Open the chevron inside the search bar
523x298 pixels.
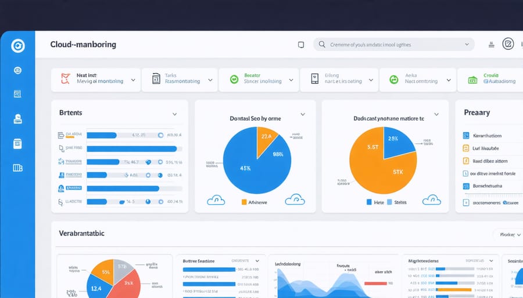(x=467, y=44)
